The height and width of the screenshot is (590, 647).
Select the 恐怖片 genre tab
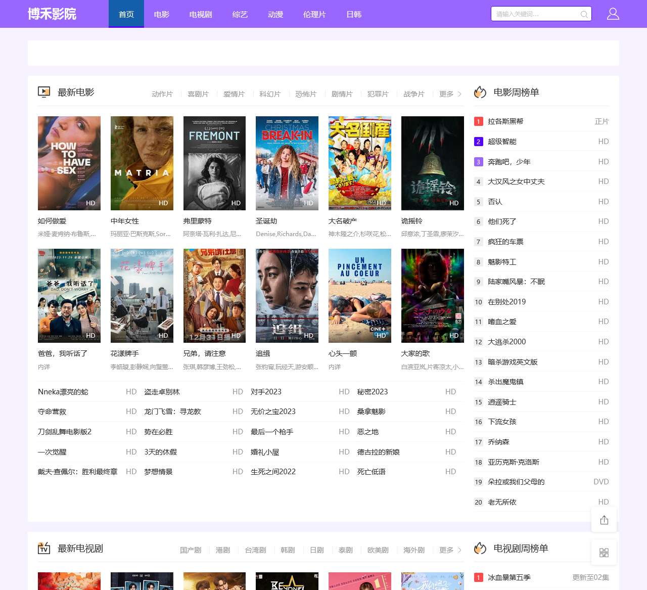(x=306, y=94)
